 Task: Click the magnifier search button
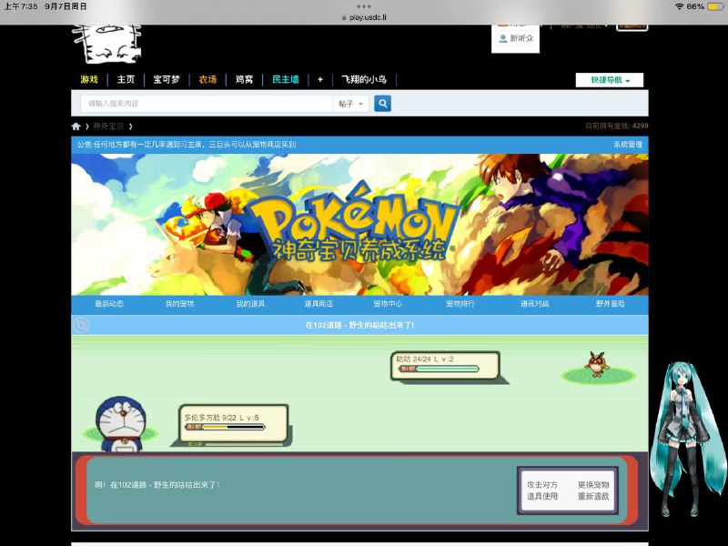tap(382, 104)
